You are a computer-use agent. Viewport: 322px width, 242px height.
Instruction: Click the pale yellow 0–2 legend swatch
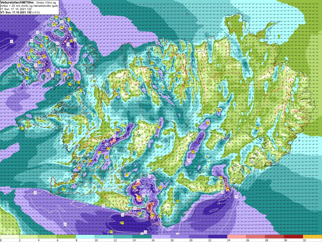pyautogui.click(x=10, y=237)
